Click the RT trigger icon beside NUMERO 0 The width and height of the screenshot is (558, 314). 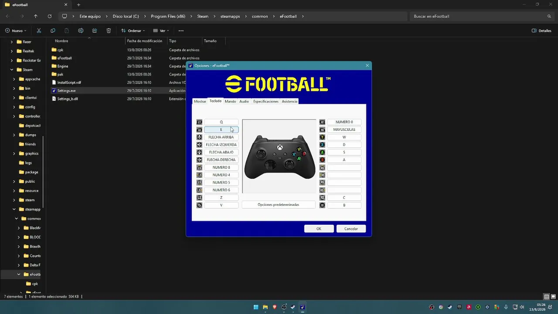pyautogui.click(x=322, y=122)
